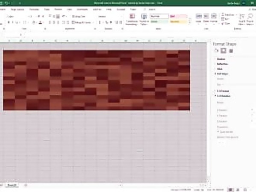Toggle the Wrap Text option
The height and width of the screenshot is (192, 256).
79,16
